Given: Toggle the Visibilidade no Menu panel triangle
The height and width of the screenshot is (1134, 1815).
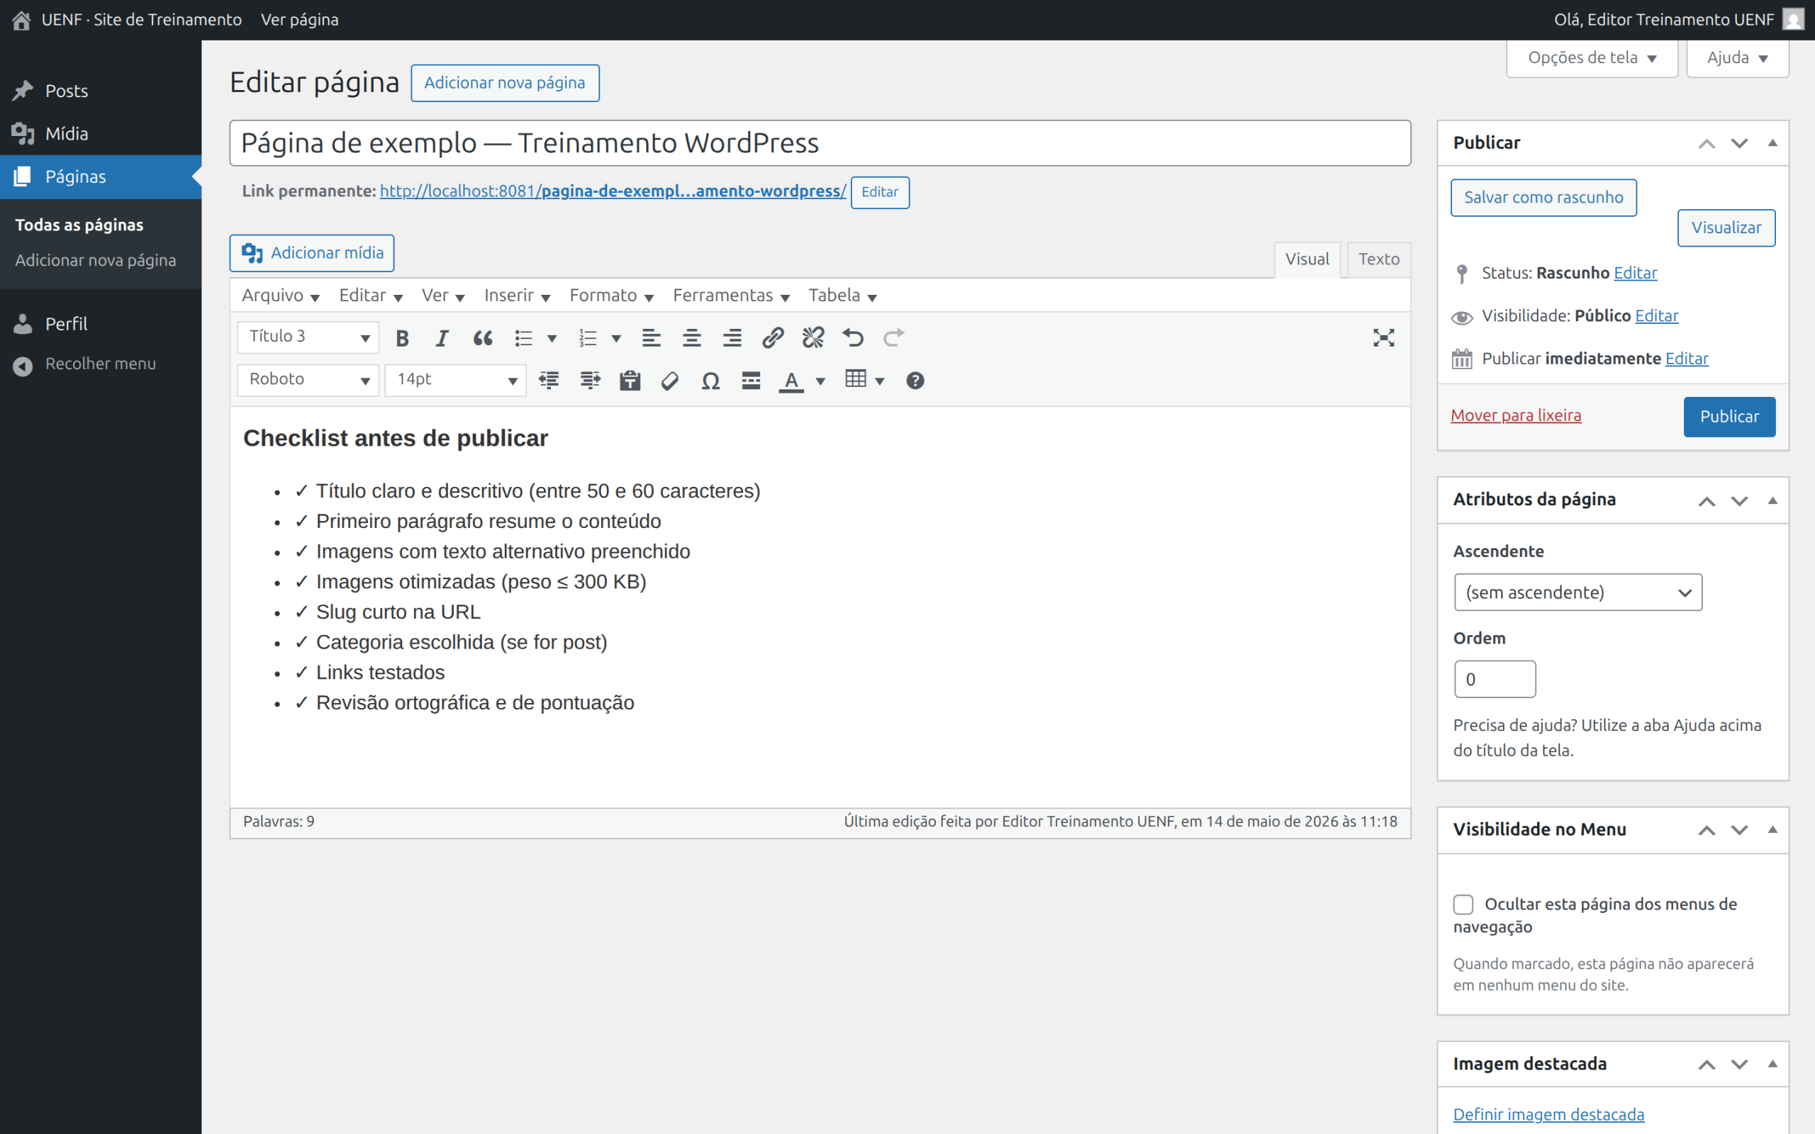Looking at the screenshot, I should tap(1773, 829).
